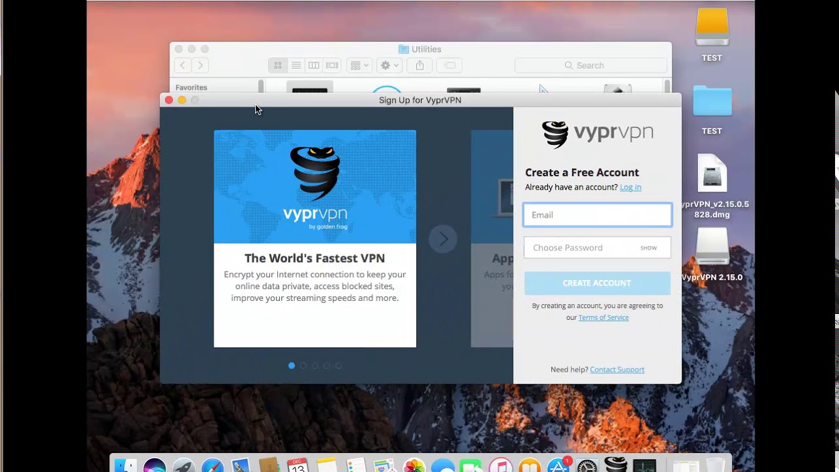Open VyprVPN from the dock
Viewport: 839px width, 472px height.
(616, 464)
